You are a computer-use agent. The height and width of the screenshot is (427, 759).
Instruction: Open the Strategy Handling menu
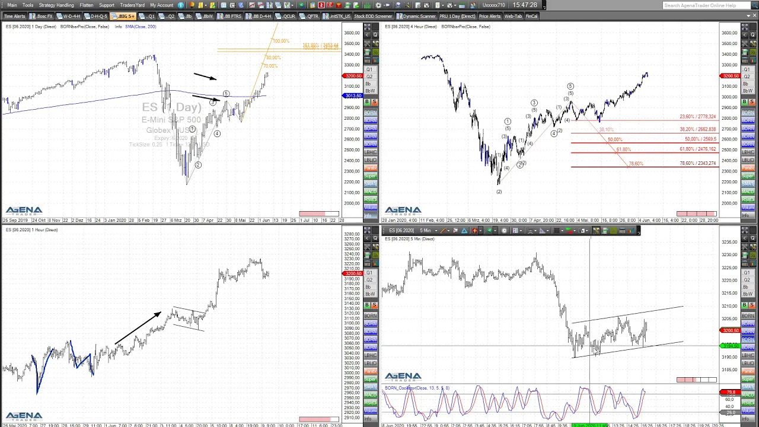point(56,5)
